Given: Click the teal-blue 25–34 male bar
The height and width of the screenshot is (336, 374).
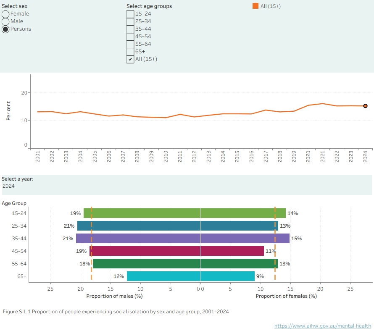Looking at the screenshot, I should pyautogui.click(x=139, y=226).
